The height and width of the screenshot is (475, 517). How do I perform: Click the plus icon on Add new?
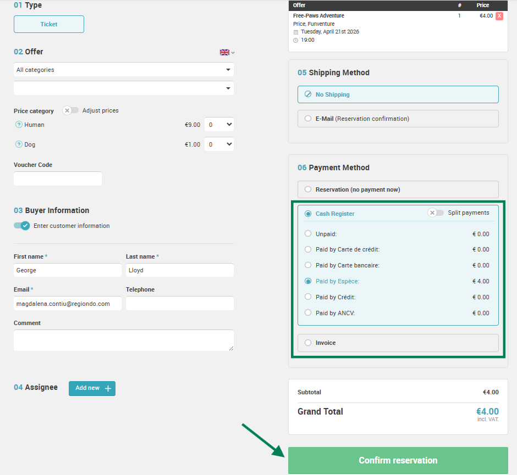pos(108,388)
